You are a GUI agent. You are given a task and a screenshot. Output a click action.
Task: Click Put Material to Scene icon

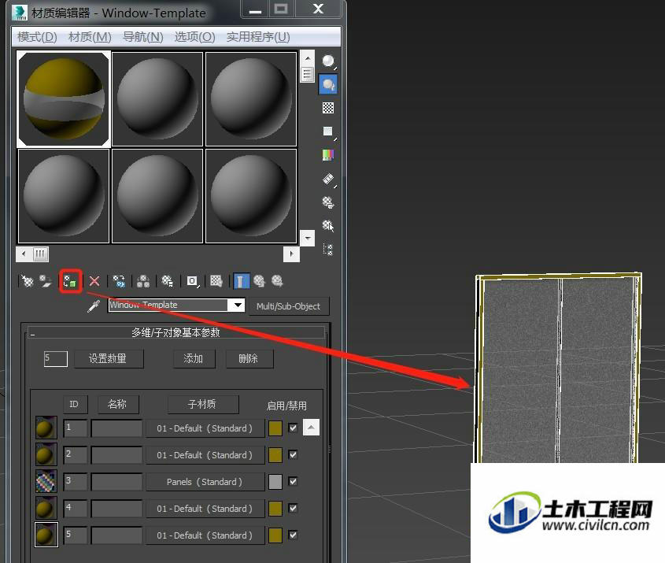[46, 281]
